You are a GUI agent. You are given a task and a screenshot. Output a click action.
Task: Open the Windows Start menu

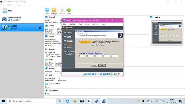tap(3, 101)
